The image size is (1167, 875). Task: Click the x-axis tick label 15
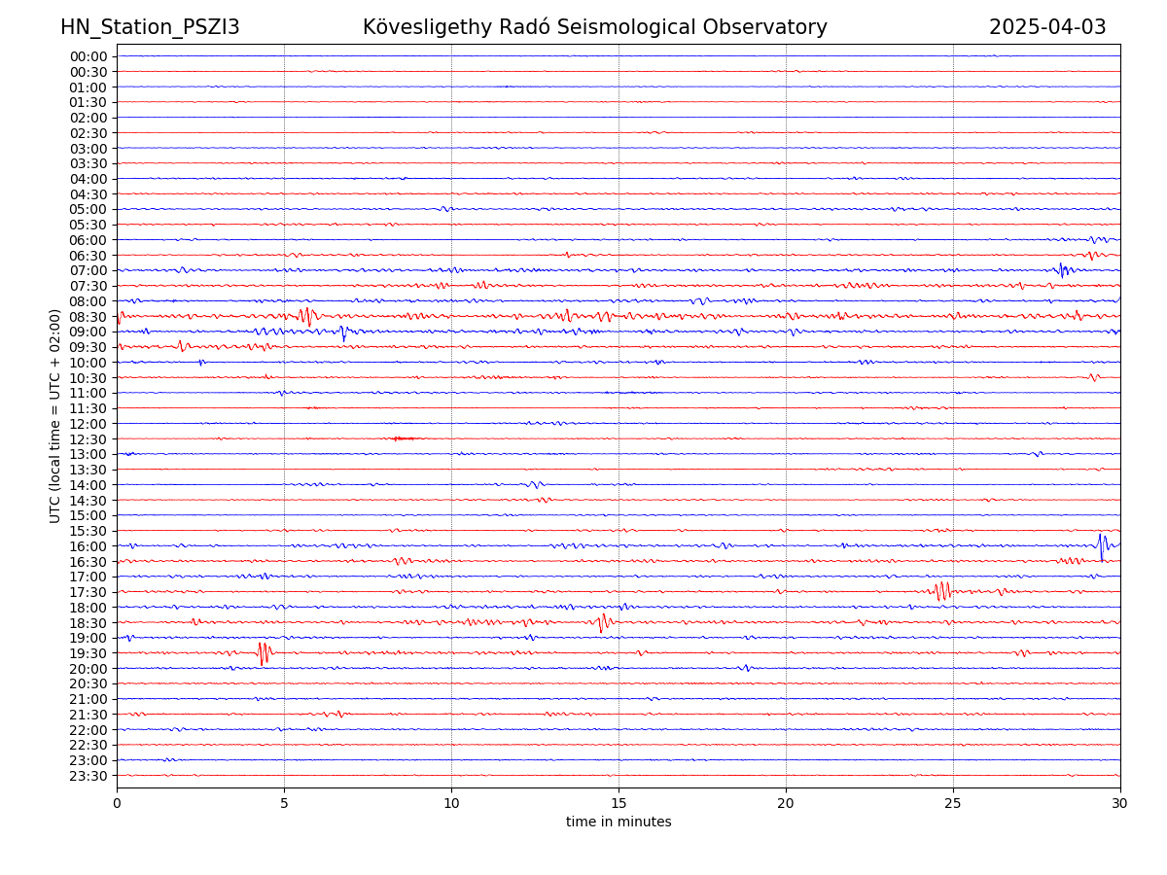point(619,804)
